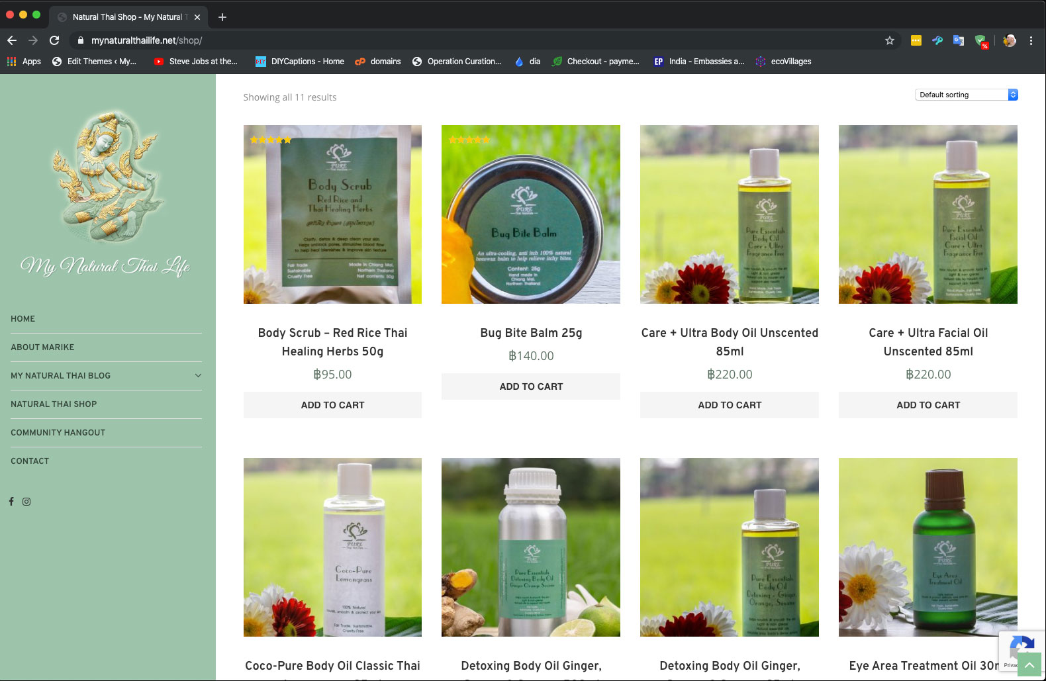Click the browser forward arrow

[33, 40]
